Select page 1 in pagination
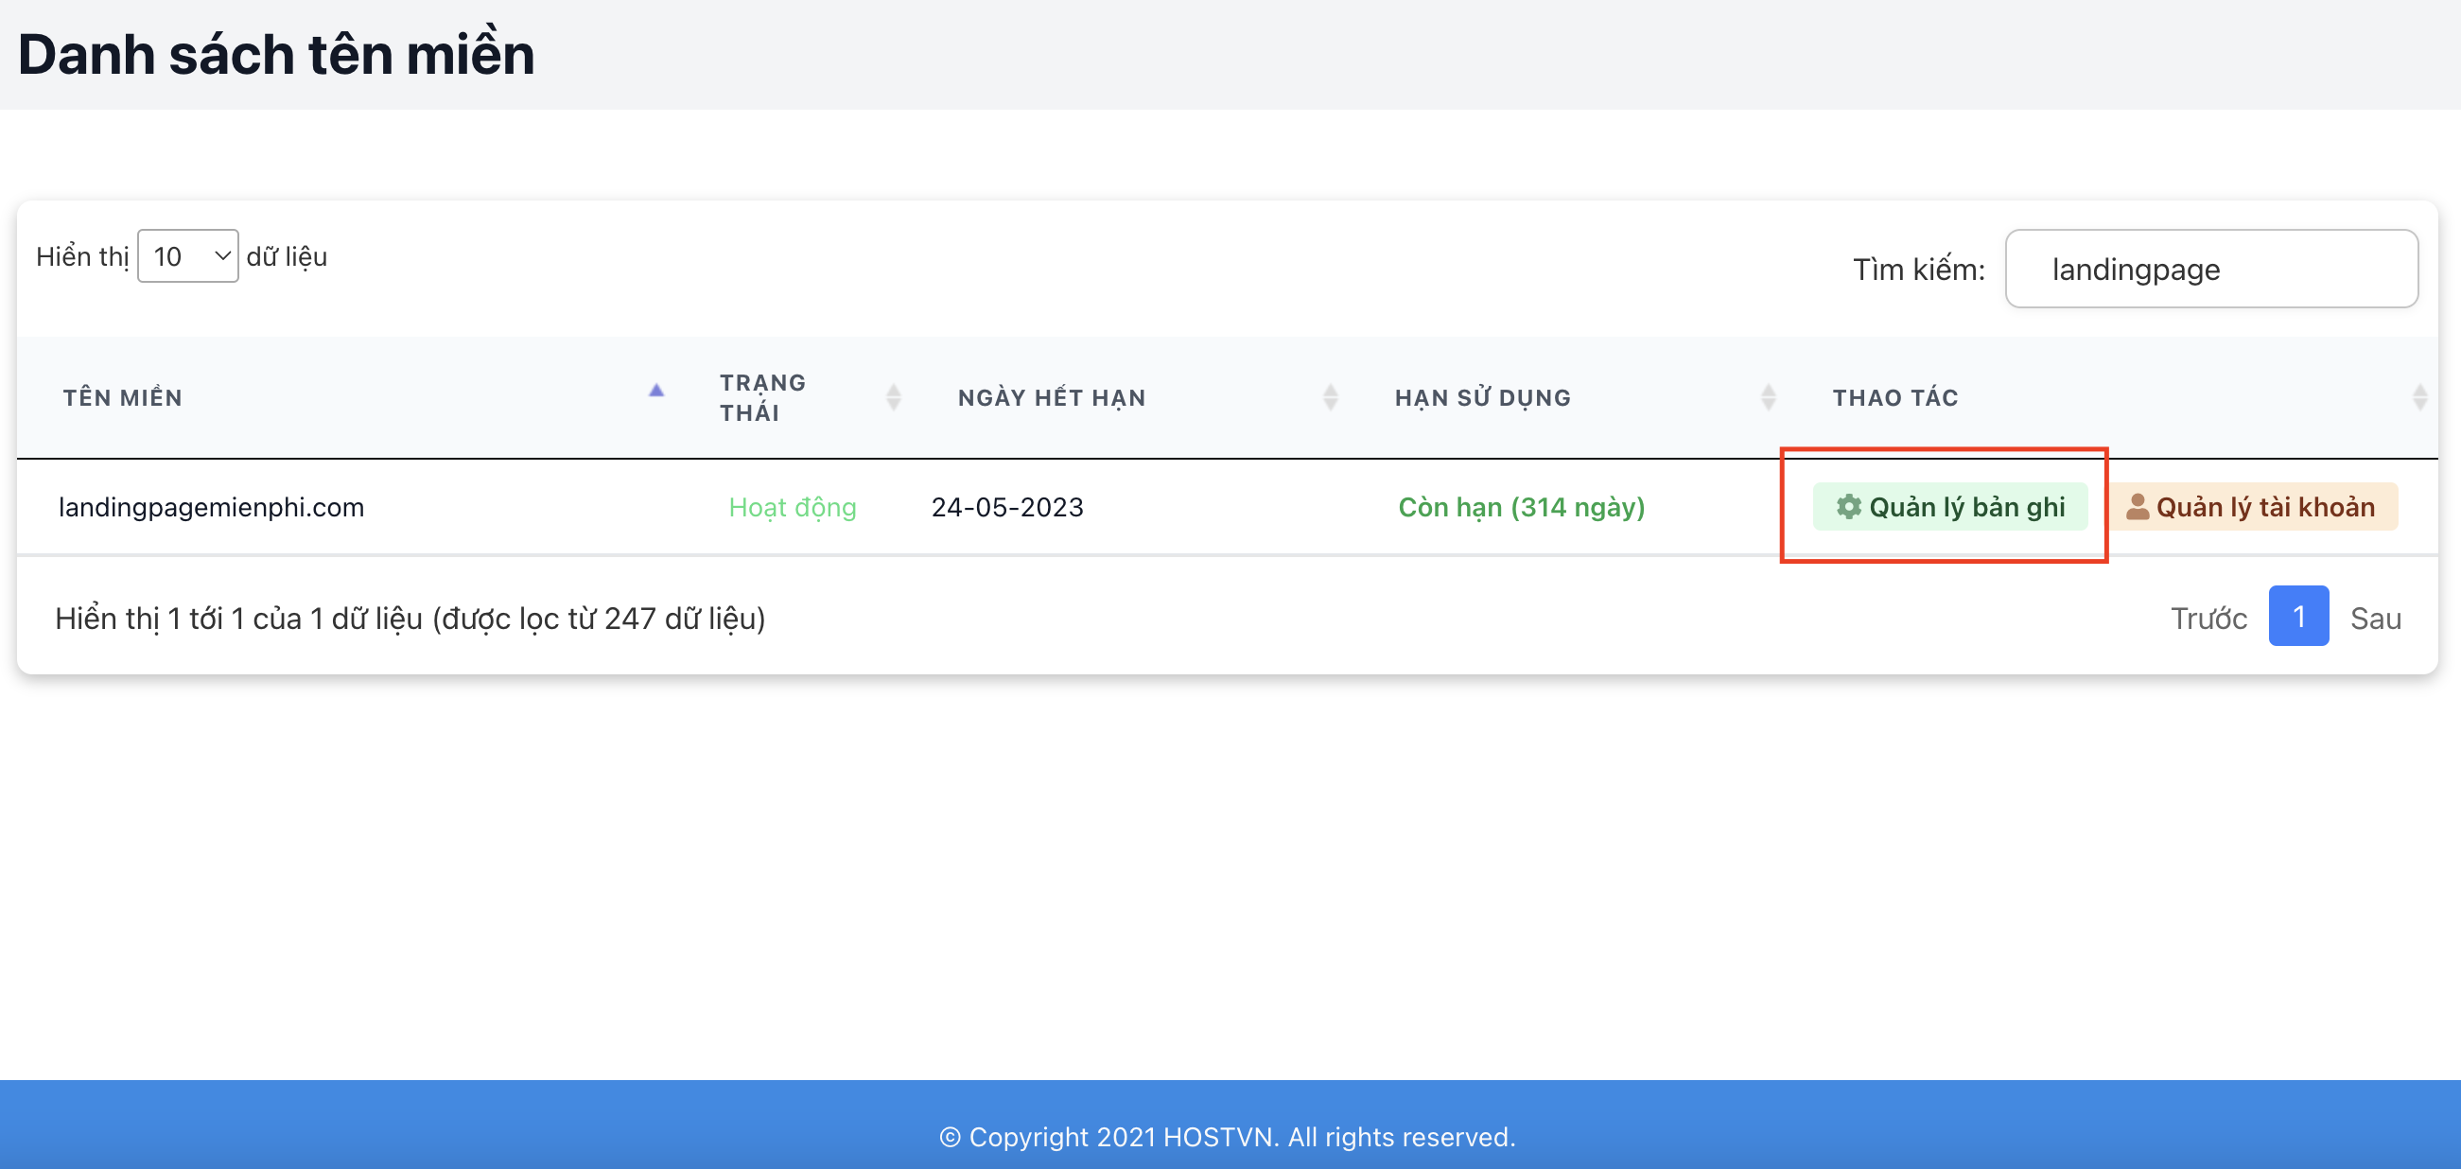The width and height of the screenshot is (2461, 1169). [x=2298, y=616]
